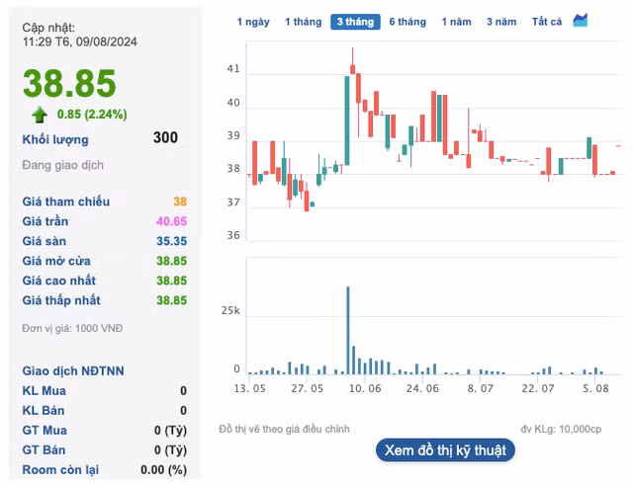
Task: Click the price axis label 36
Action: pyautogui.click(x=233, y=235)
